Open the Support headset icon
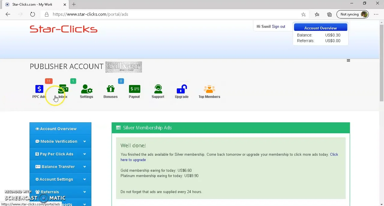384x206 pixels. point(158,90)
